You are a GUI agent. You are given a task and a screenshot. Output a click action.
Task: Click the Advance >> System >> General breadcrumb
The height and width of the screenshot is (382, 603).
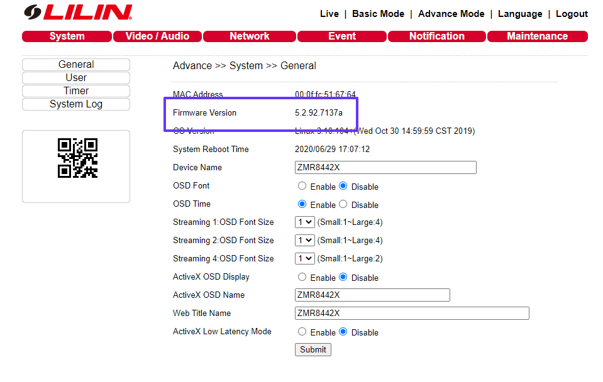click(244, 66)
